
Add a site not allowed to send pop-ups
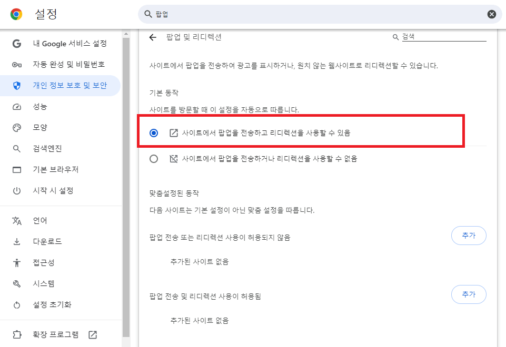[x=468, y=236]
